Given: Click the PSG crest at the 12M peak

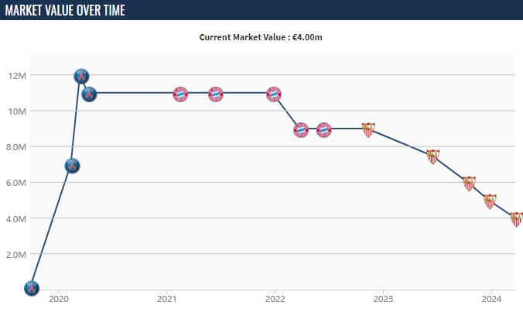Looking at the screenshot, I should coord(81,77).
